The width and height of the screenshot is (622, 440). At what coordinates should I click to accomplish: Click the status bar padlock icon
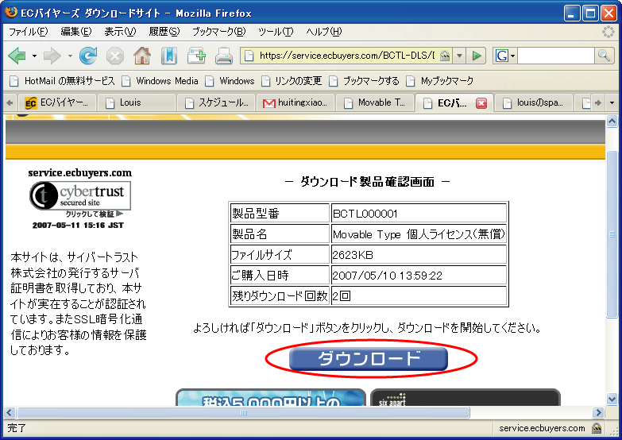coord(597,428)
